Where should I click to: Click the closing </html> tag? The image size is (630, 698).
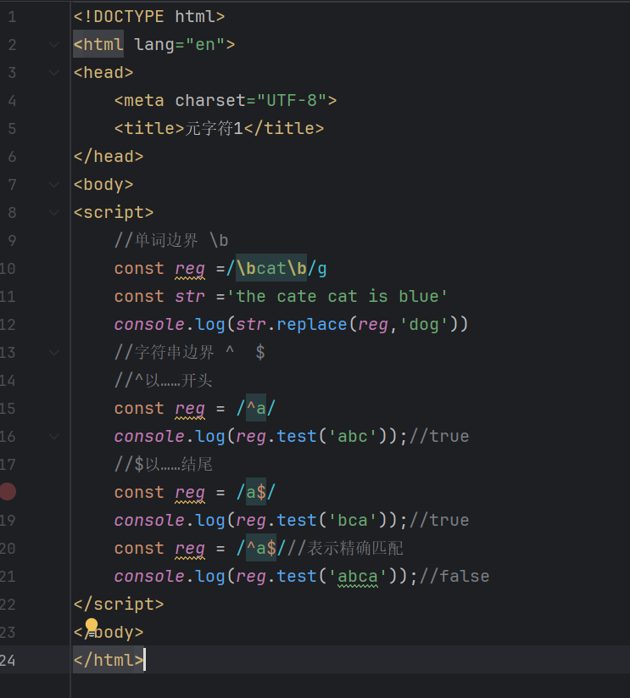coord(109,660)
